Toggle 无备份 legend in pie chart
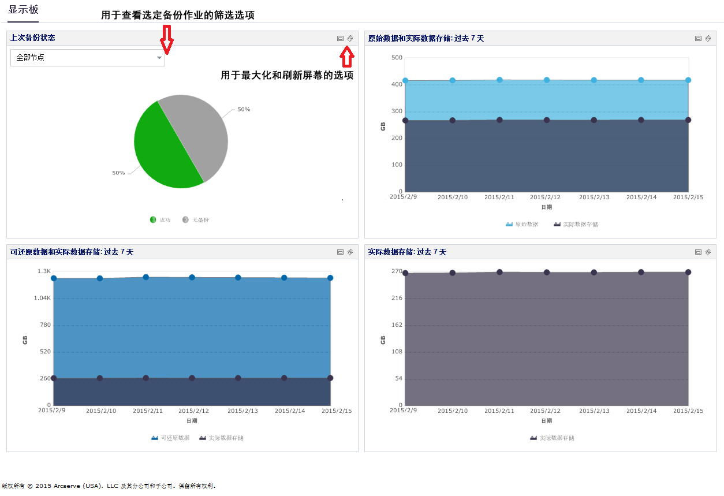Screen dimensions: 724x496 point(195,219)
